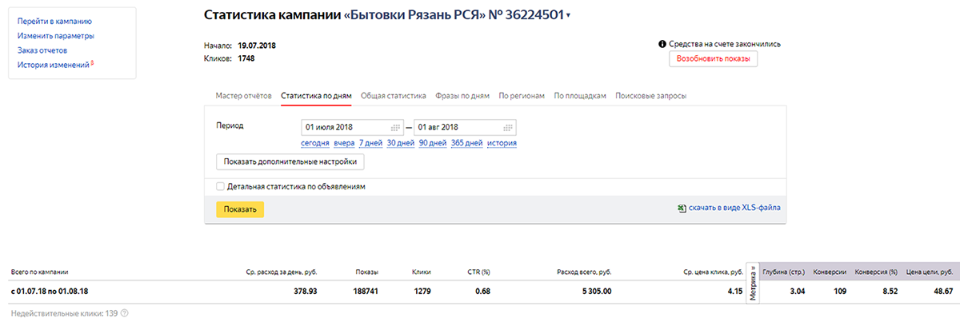Open the Мастер отчётов tab

244,96
